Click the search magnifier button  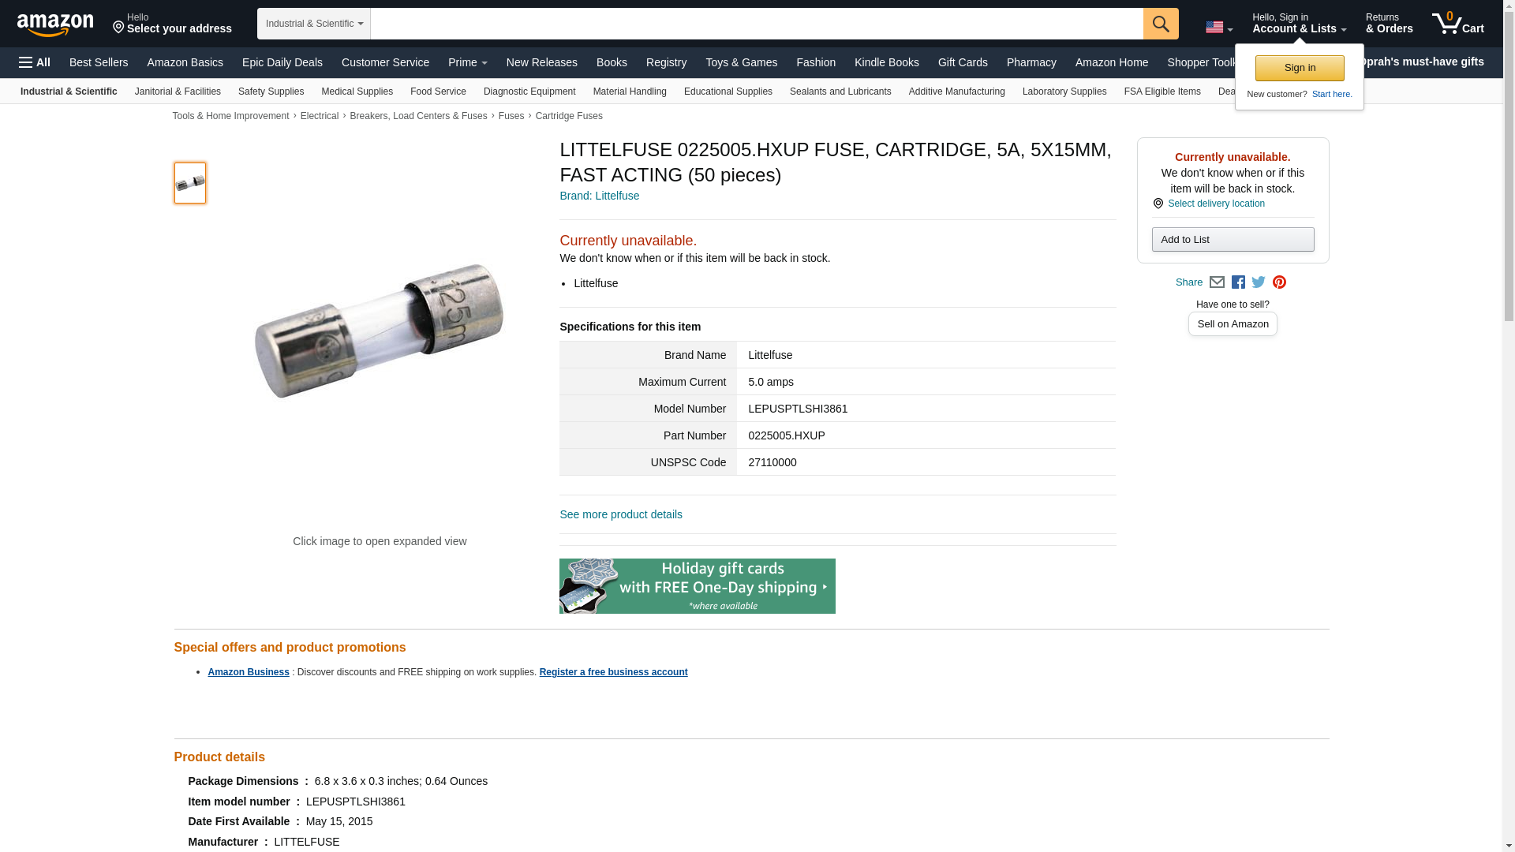click(x=1161, y=24)
